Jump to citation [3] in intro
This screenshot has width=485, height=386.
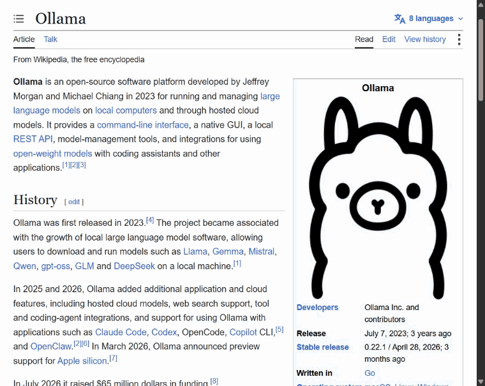point(82,165)
